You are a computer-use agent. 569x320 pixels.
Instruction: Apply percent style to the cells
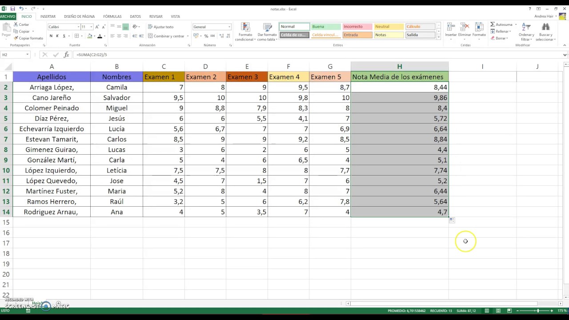tap(206, 36)
